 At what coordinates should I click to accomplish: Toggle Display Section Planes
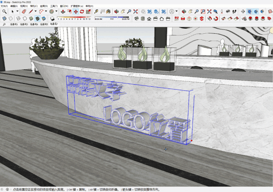tap(250, 12)
